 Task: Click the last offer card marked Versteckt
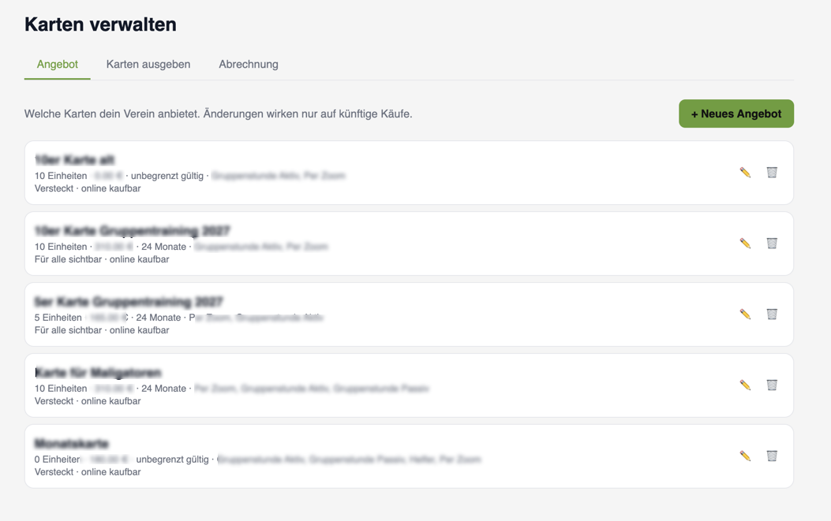[x=409, y=456]
